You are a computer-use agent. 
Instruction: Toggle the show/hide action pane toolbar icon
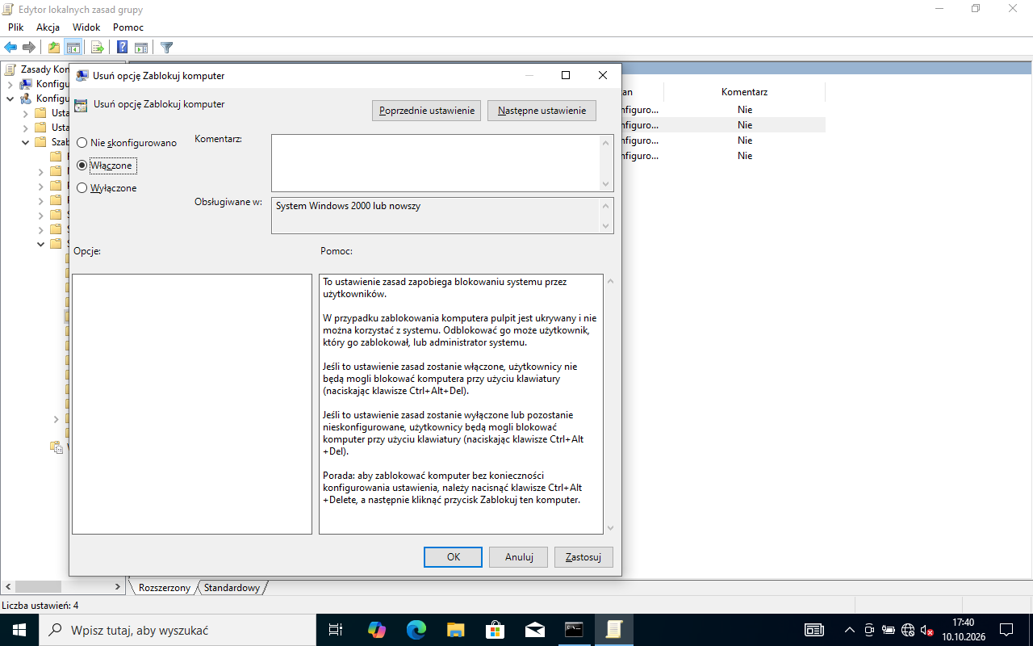[x=141, y=48]
